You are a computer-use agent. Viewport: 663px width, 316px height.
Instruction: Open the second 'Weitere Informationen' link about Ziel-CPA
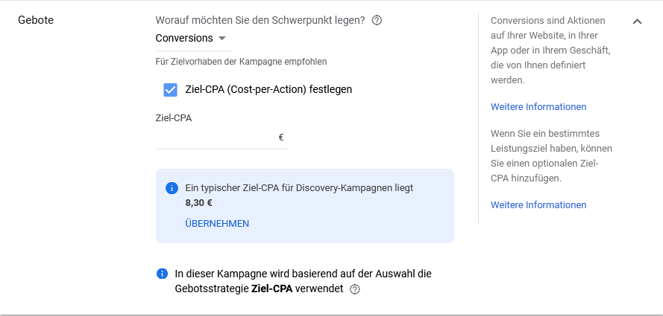(538, 205)
